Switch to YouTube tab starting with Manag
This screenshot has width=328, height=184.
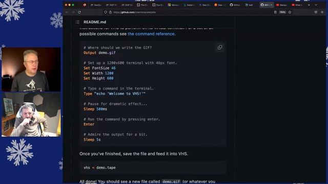[x=281, y=5]
